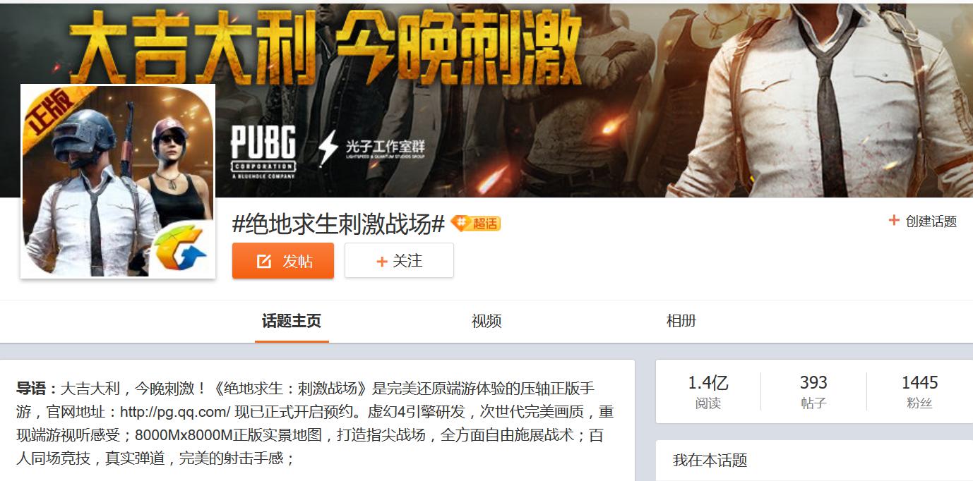This screenshot has height=481, width=973.
Task: Click the 393 帖子 count
Action: point(813,391)
